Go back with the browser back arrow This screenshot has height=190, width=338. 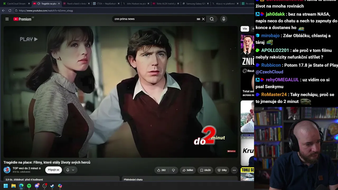click(3, 11)
